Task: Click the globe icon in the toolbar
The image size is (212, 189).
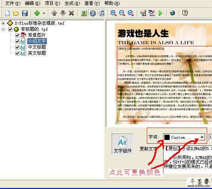Action: pos(172,13)
